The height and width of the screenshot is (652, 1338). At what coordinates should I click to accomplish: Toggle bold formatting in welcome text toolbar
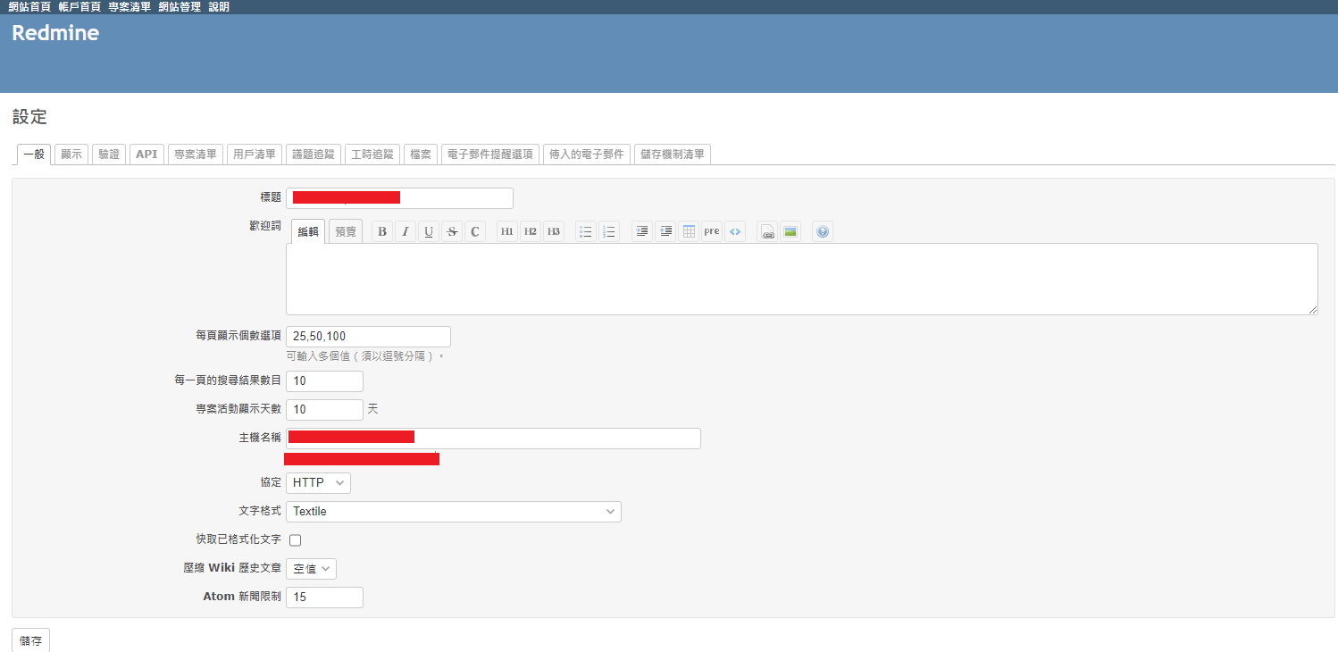pos(382,231)
